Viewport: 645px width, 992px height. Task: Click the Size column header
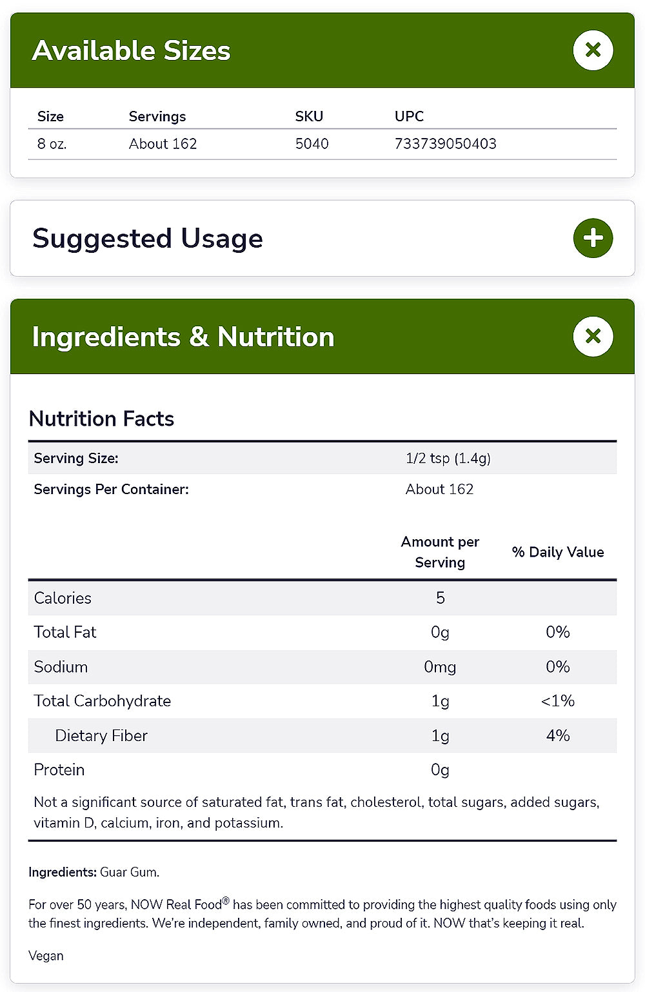coord(50,117)
